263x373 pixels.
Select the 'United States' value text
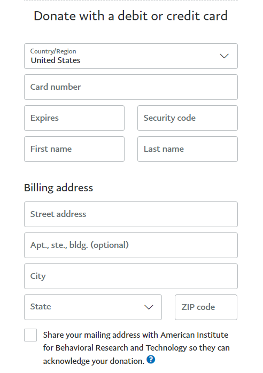point(56,60)
